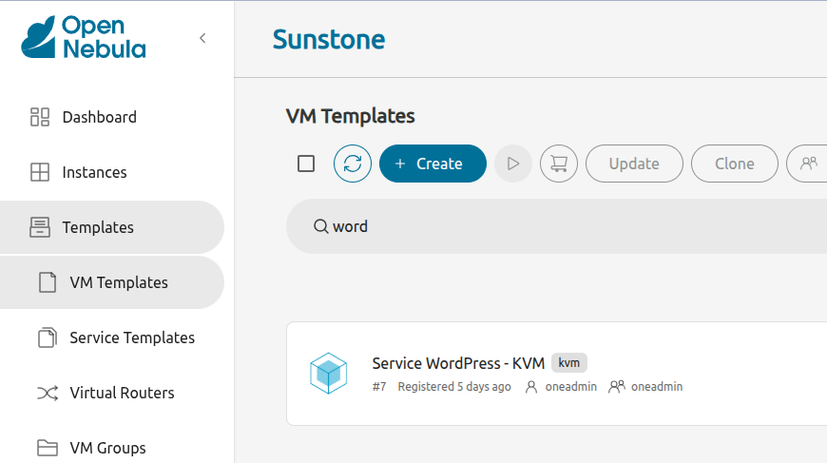The height and width of the screenshot is (463, 827).
Task: Click the VM Groups folder icon
Action: pos(48,448)
